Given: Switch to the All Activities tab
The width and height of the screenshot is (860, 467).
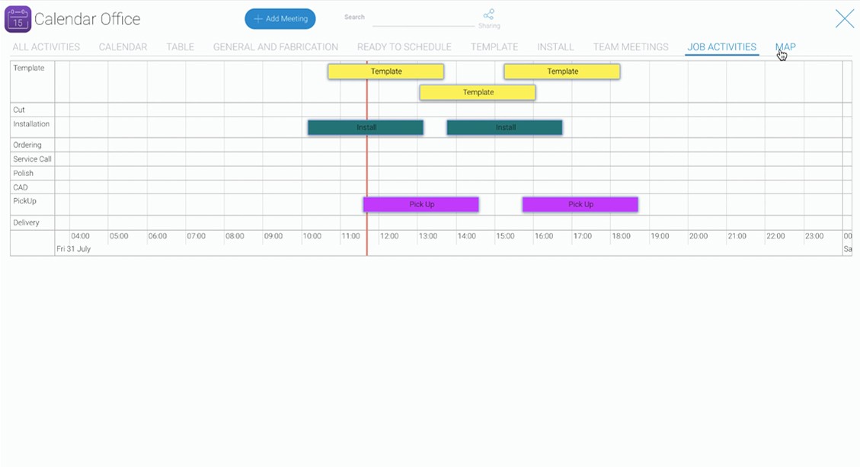Looking at the screenshot, I should point(46,47).
